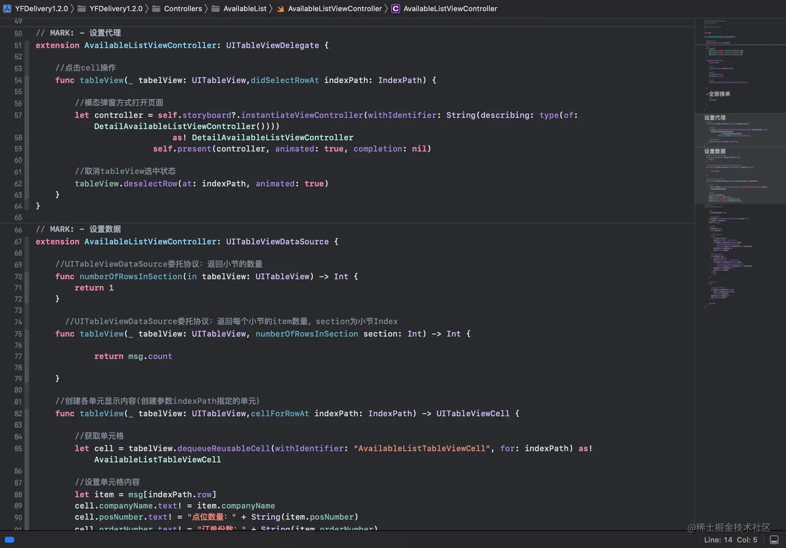786x548 pixels.
Task: Click instantiateViewController method call
Action: pos(302,115)
